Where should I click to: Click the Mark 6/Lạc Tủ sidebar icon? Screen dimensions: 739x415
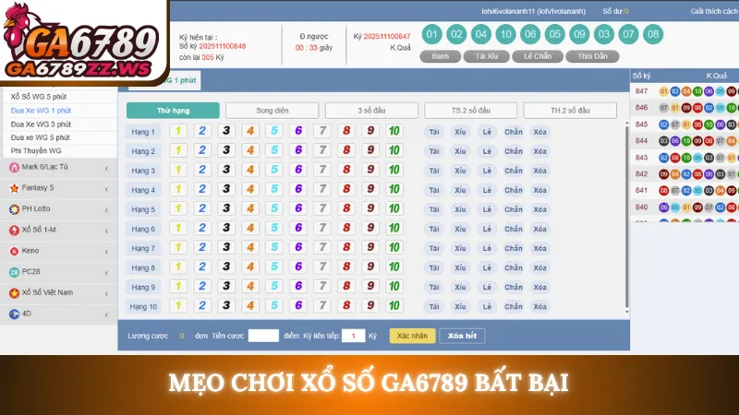pyautogui.click(x=14, y=167)
